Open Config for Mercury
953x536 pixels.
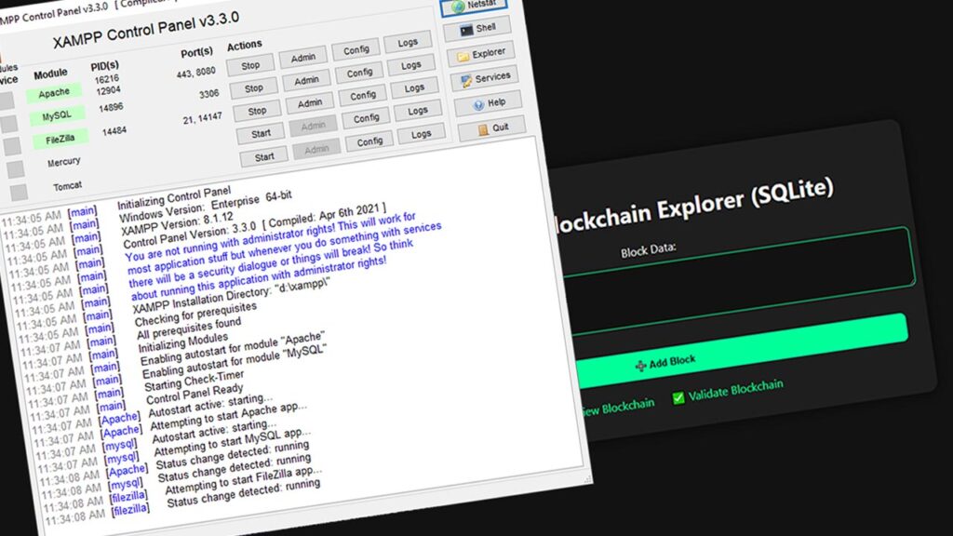[x=367, y=119]
